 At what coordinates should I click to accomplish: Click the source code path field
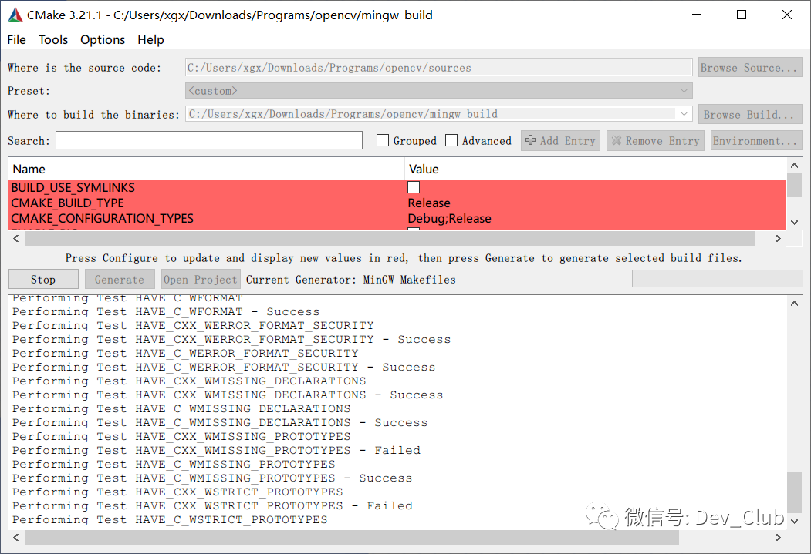coord(438,68)
